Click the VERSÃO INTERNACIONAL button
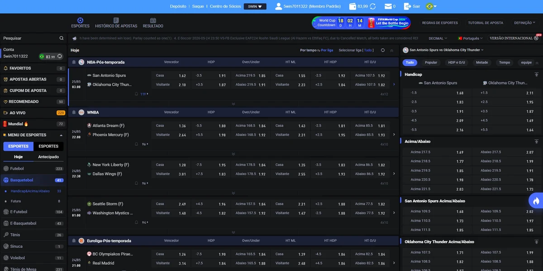The height and width of the screenshot is (271, 543). click(514, 38)
